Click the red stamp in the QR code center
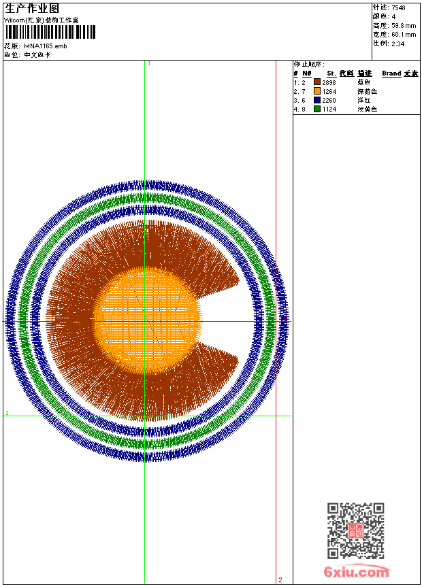 point(356,531)
